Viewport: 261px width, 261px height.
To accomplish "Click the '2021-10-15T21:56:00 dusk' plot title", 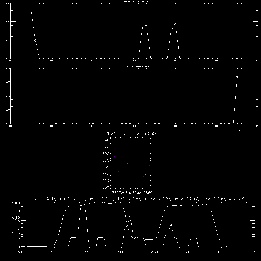I will pos(134,67).
